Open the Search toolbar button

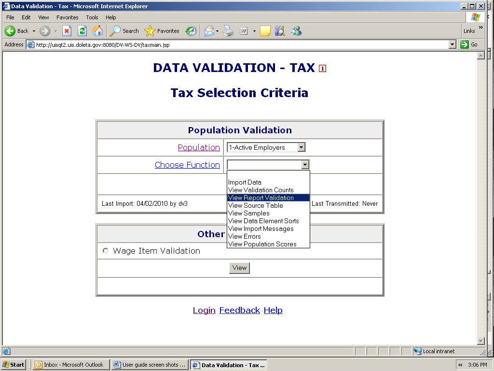pyautogui.click(x=125, y=31)
